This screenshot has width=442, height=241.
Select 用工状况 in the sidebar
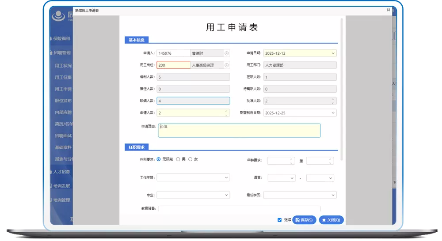pos(63,66)
